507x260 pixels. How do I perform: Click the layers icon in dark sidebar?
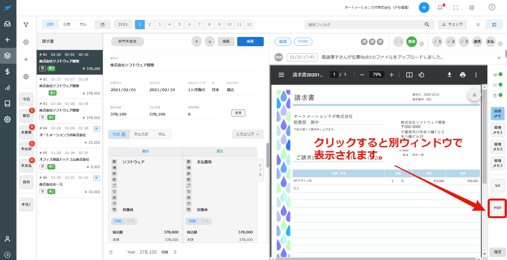click(7, 56)
